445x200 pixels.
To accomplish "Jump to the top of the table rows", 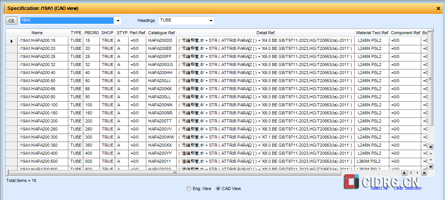I will (x=430, y=147).
